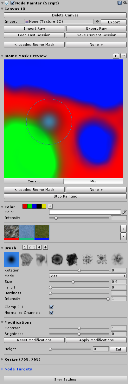
Task: Open the Import texture object picker circle
Action: coord(97,22)
